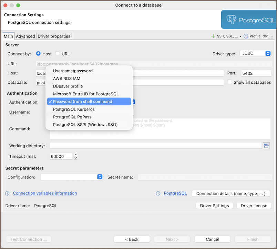Go to previous step with Back button
Viewport: 277px width, 249px height.
point(132,239)
